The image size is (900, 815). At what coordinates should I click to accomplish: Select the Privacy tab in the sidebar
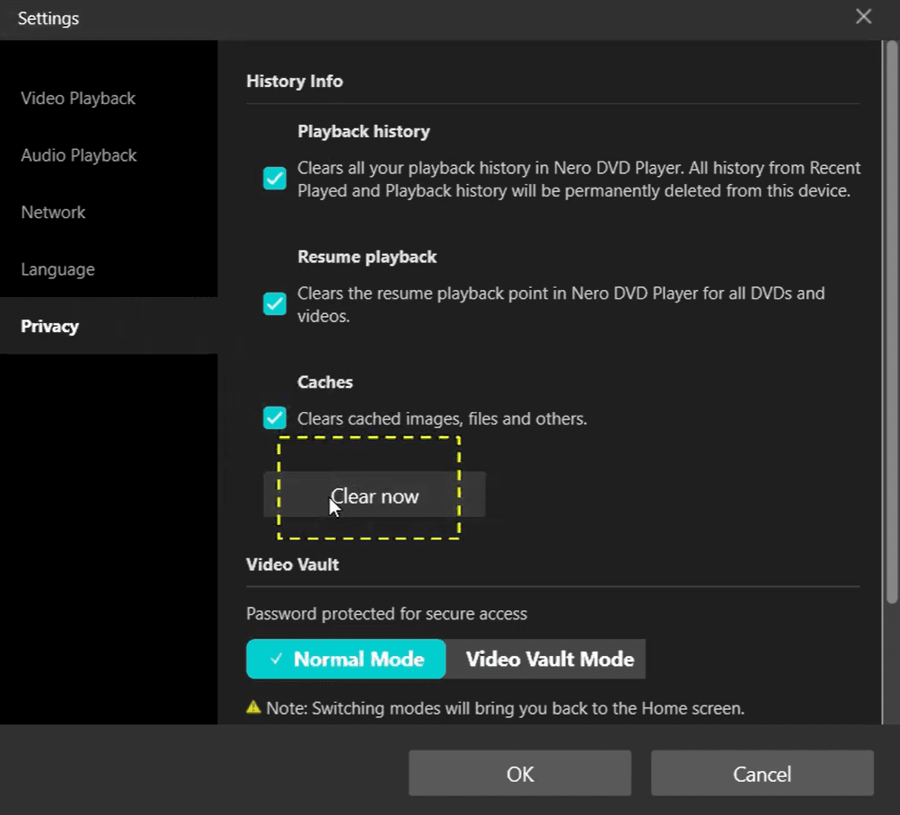pos(50,326)
